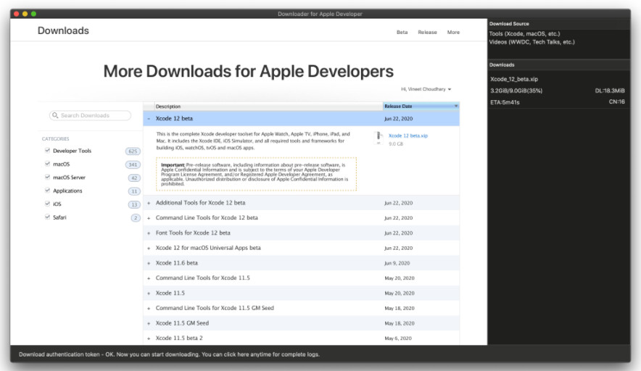The image size is (641, 371).
Task: Open the More tab
Action: 453,33
